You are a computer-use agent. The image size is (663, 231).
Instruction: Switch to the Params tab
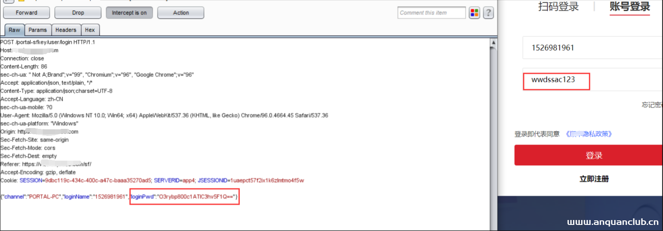[37, 30]
